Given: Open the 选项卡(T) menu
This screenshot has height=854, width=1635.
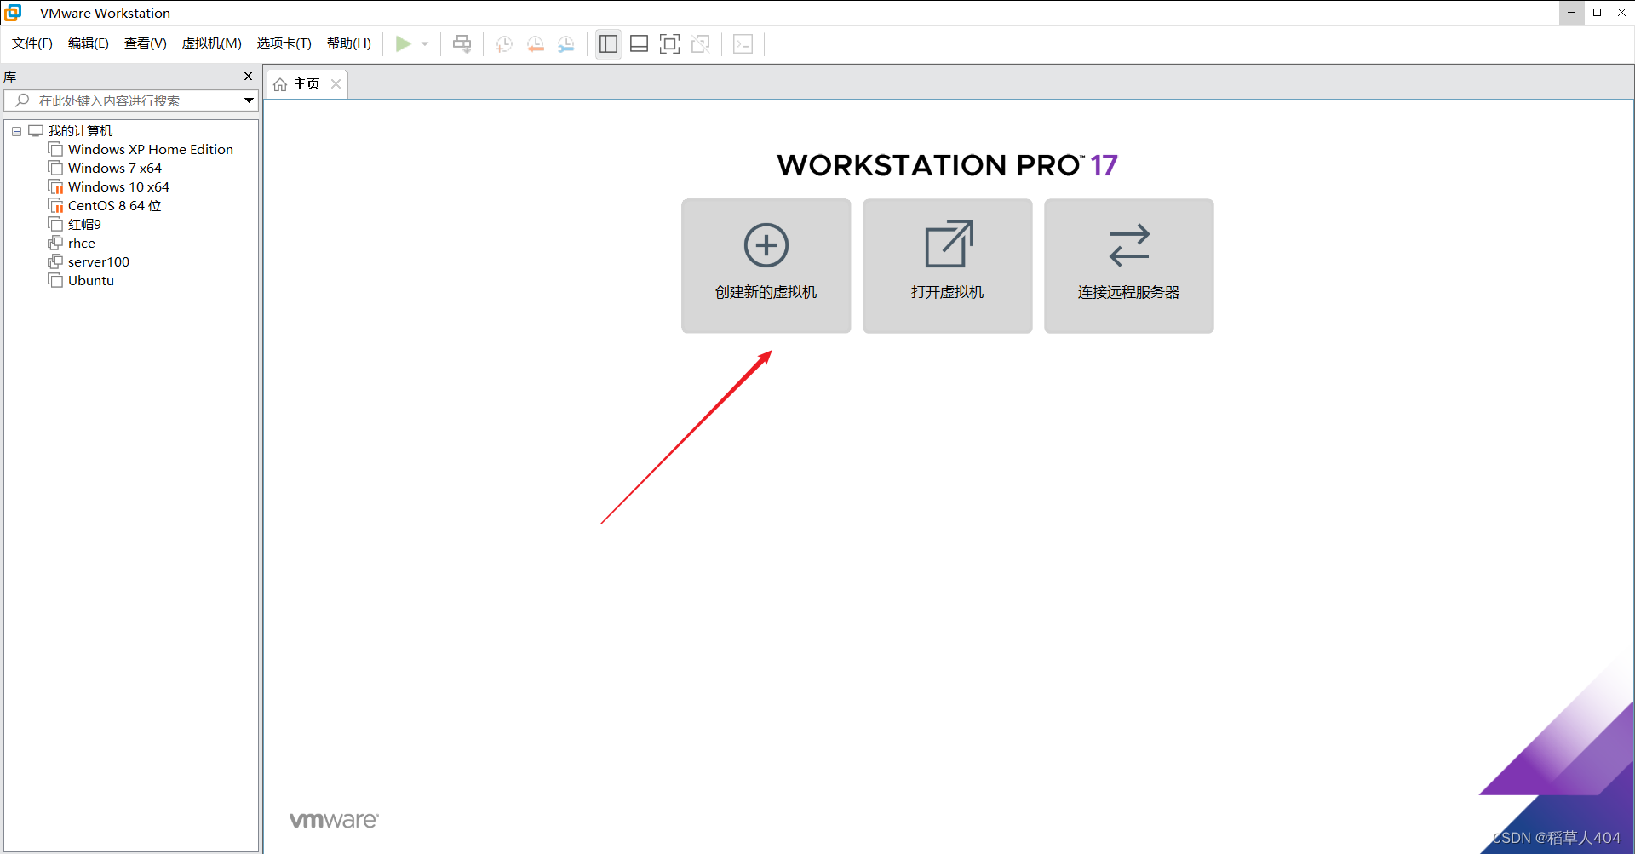Looking at the screenshot, I should pos(284,43).
